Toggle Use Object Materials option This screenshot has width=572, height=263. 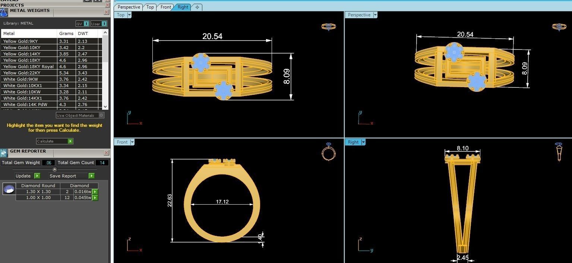click(x=80, y=115)
